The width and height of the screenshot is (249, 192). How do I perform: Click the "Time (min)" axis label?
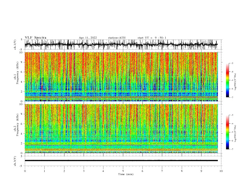tap(126, 174)
